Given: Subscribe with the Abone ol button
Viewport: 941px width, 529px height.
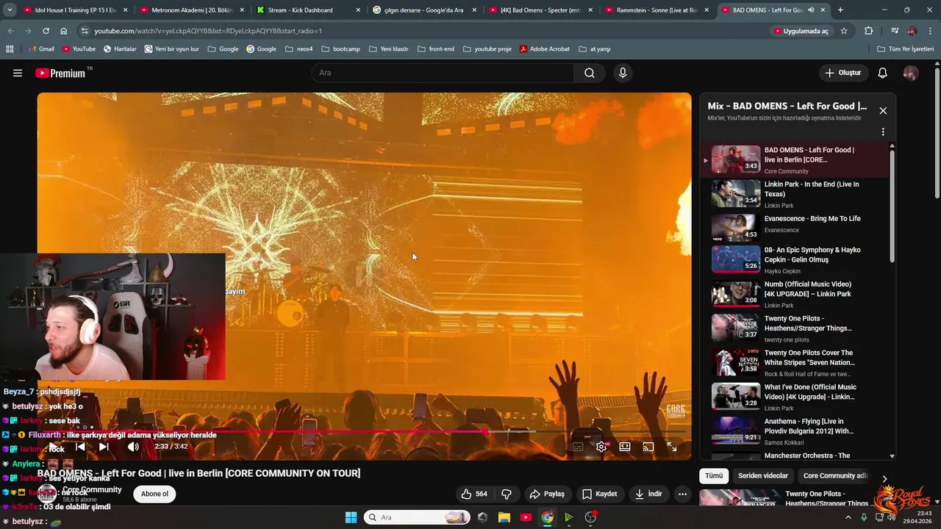Looking at the screenshot, I should pos(154,494).
